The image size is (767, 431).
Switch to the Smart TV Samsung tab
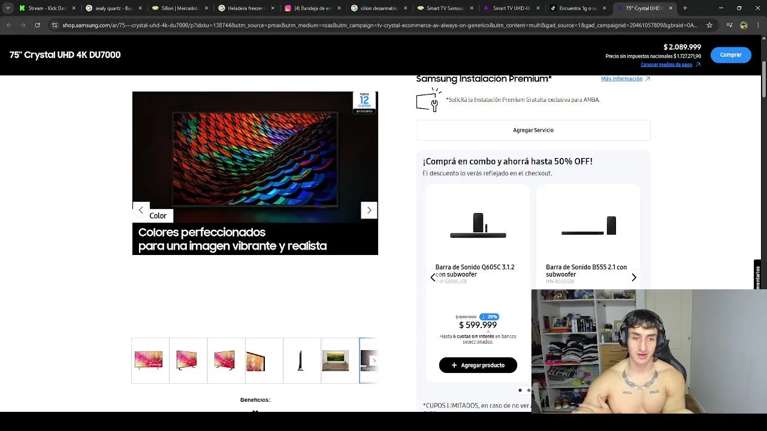coord(445,8)
